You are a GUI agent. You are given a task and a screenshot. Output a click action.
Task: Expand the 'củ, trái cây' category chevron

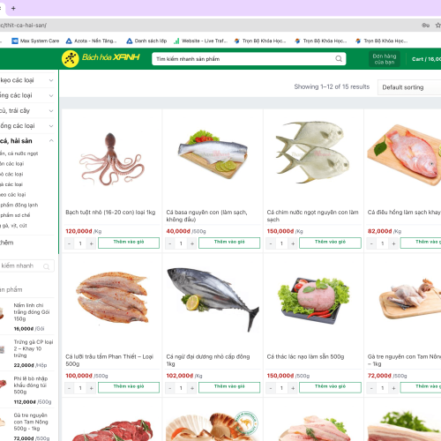[51, 111]
